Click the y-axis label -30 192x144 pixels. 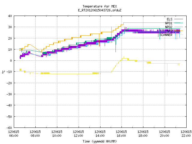tap(9, 94)
